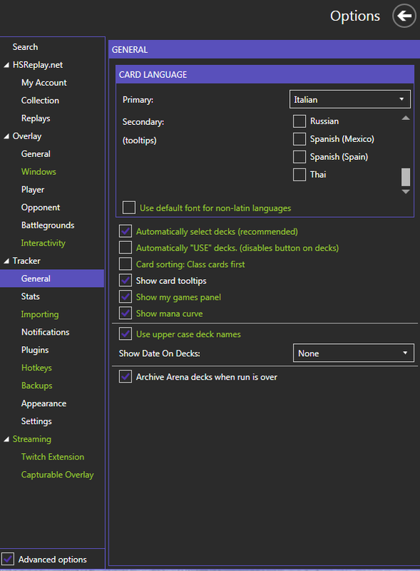The width and height of the screenshot is (420, 571).
Task: Check the Thai secondary language box
Action: pyautogui.click(x=299, y=175)
